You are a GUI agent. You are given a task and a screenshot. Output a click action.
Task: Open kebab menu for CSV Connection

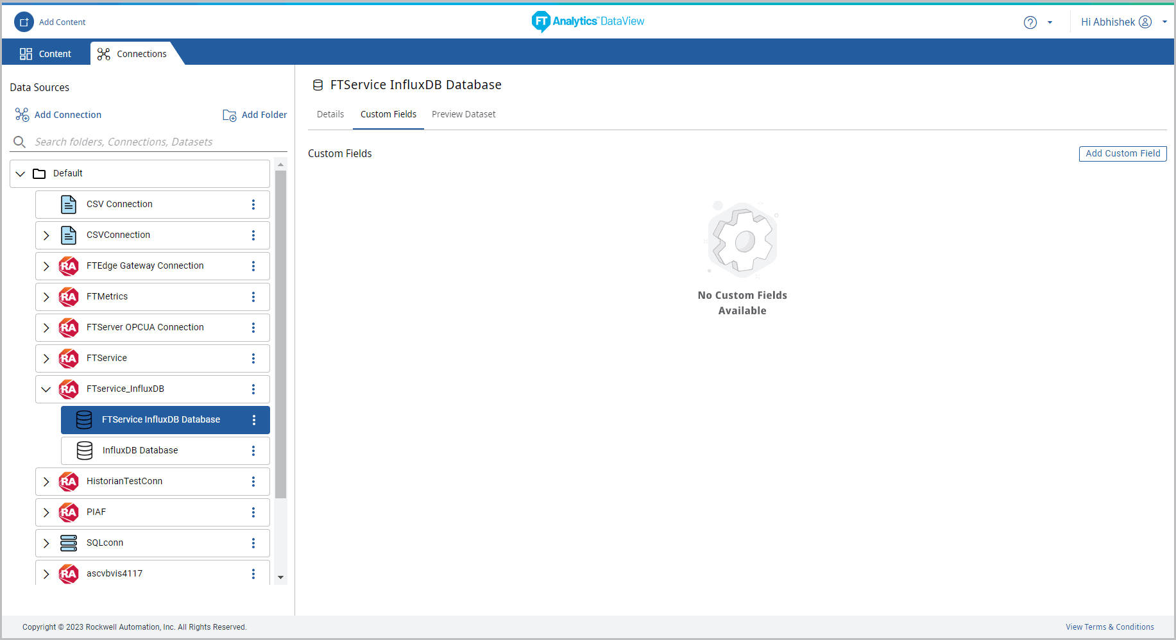[253, 205]
